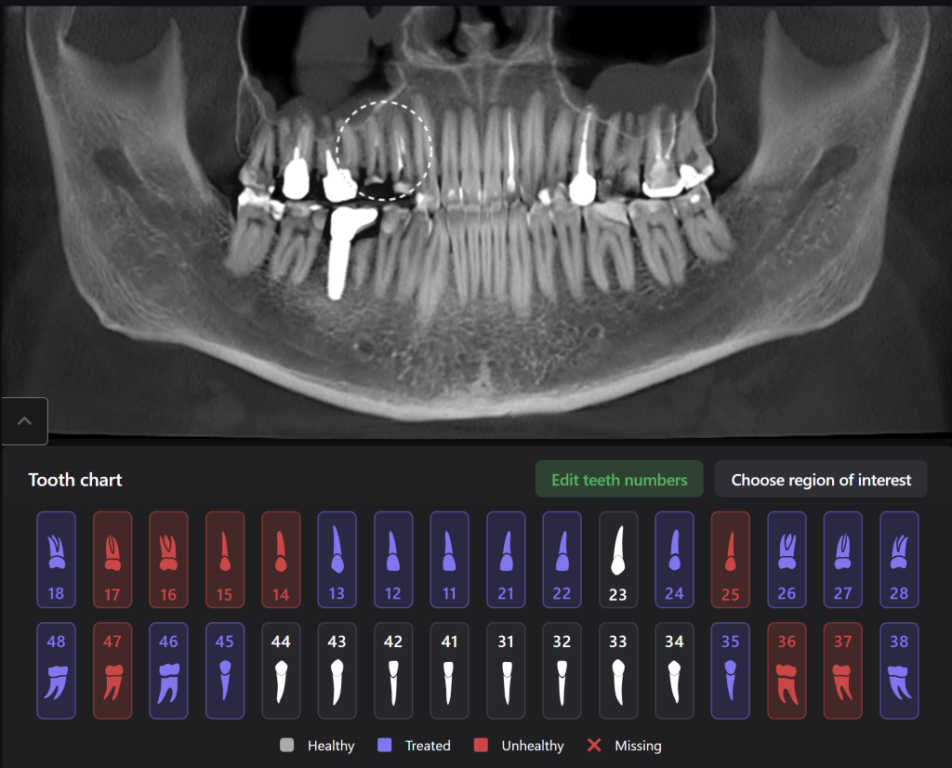Click the Treated legend purple swatch
Image resolution: width=952 pixels, height=768 pixels.
point(385,746)
